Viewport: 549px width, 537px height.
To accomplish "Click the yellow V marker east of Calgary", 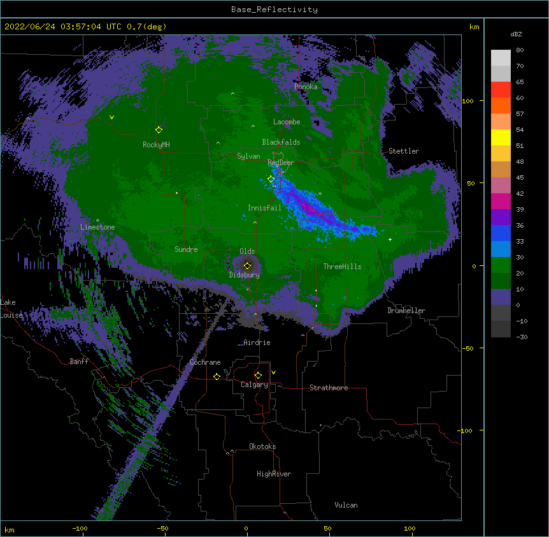I will 273,372.
